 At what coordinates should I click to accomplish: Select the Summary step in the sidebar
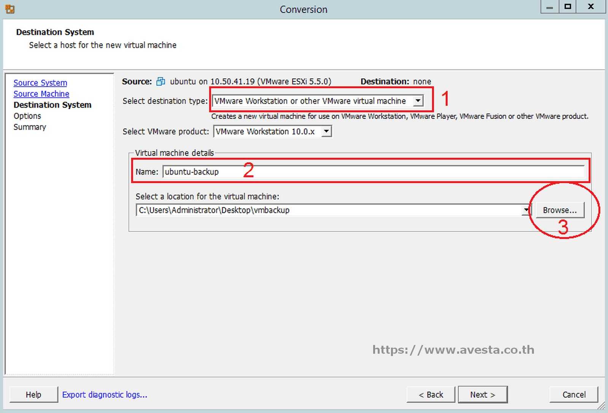(30, 127)
